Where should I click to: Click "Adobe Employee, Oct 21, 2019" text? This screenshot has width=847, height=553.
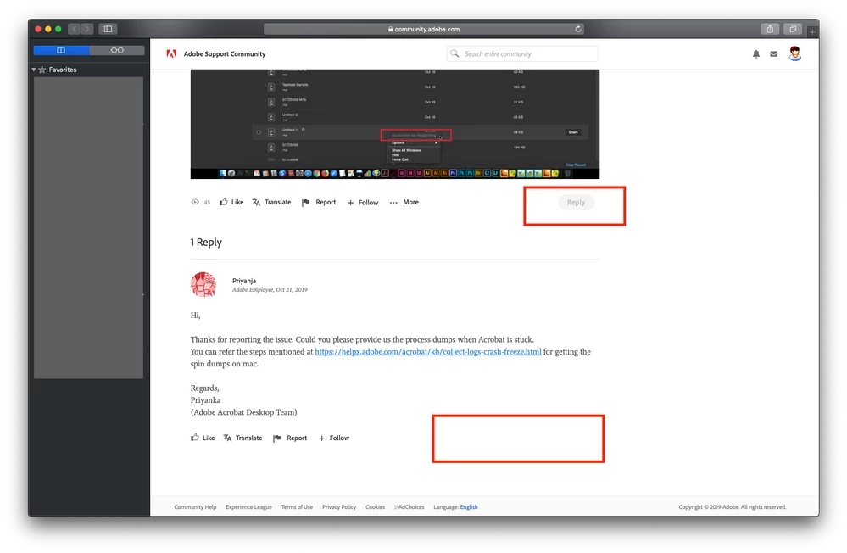tap(270, 290)
